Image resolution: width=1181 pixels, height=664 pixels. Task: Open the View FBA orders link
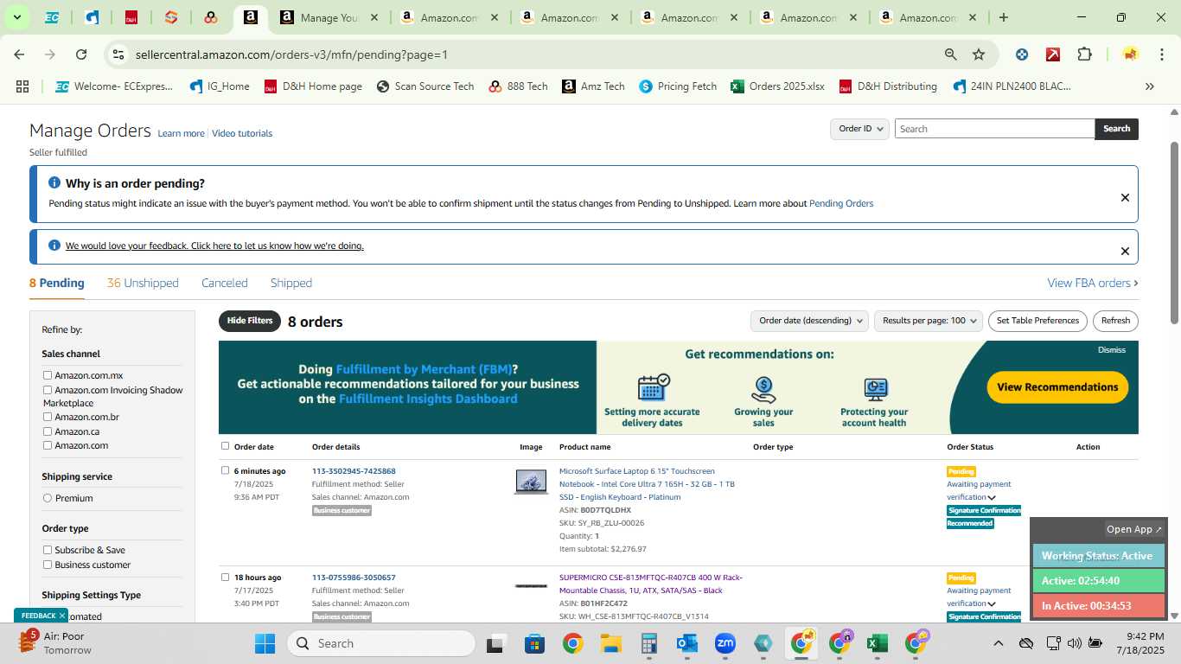coord(1092,283)
